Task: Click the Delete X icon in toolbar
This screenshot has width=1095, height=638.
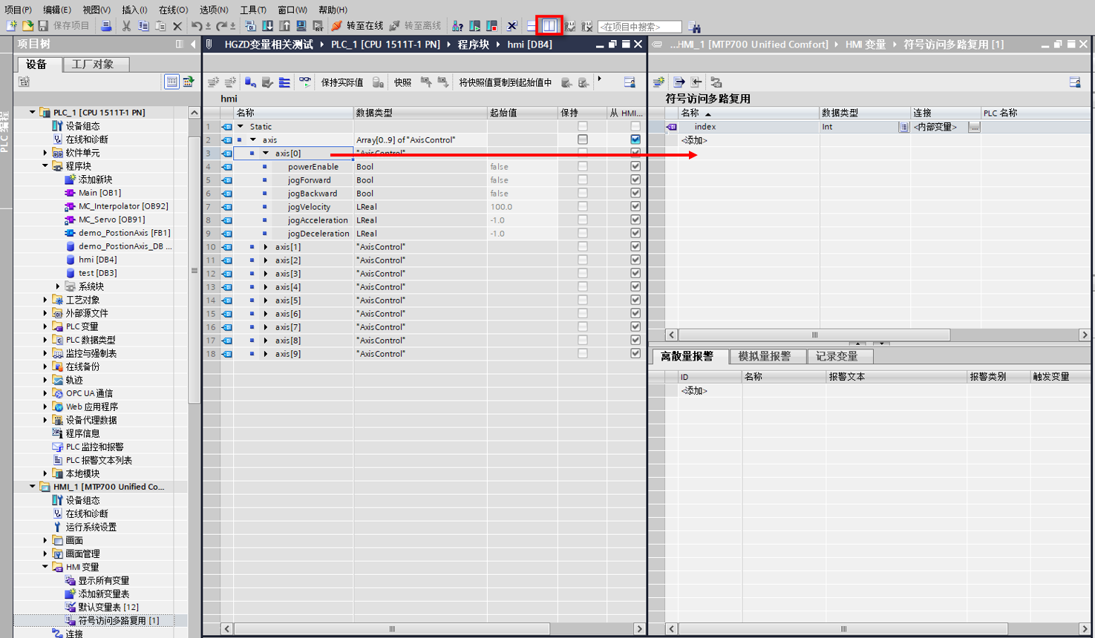Action: 177,26
